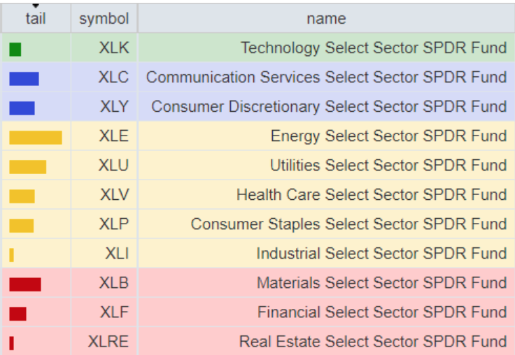Open Real Estate Select Sector SPDR Fund

[373, 341]
